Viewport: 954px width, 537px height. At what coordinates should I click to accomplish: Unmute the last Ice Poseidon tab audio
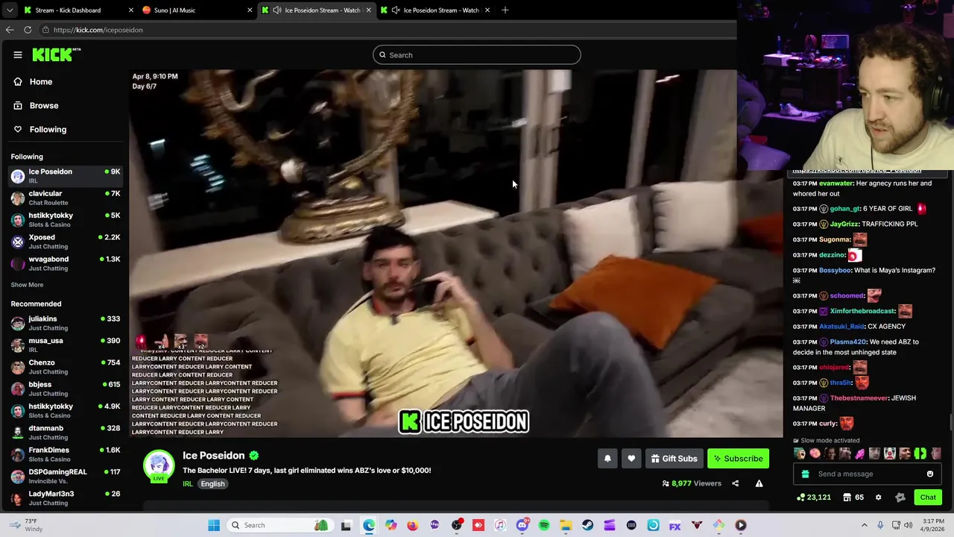coord(396,10)
